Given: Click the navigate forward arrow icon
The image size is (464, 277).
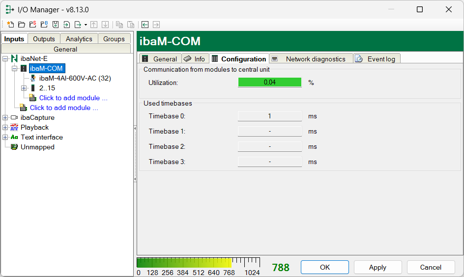Looking at the screenshot, I should tap(156, 25).
